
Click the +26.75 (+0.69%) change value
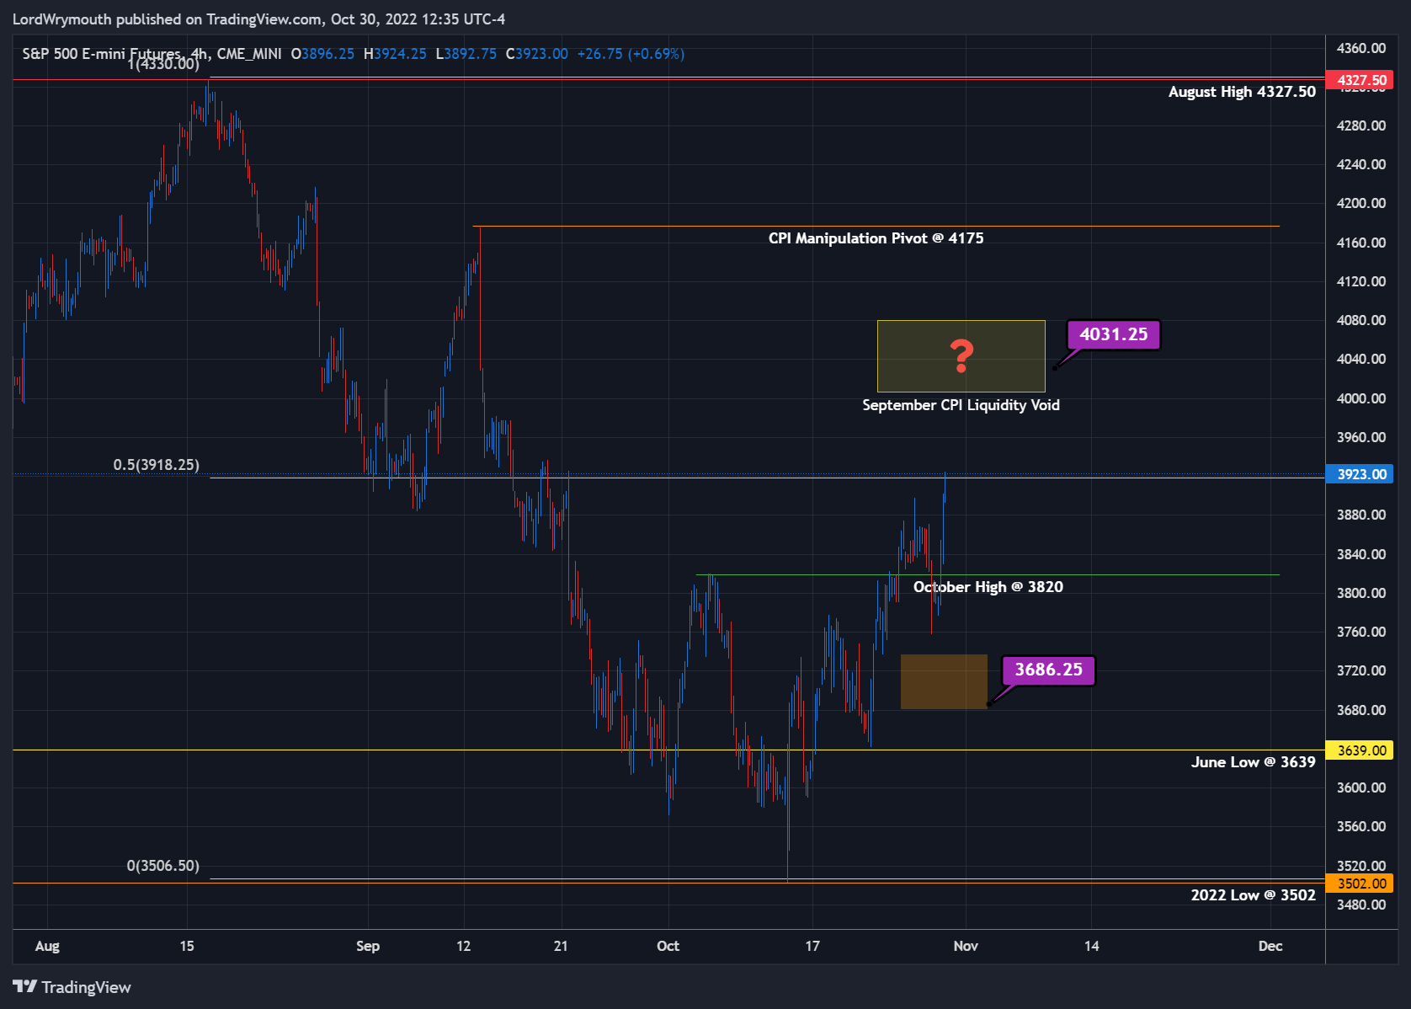coord(631,54)
